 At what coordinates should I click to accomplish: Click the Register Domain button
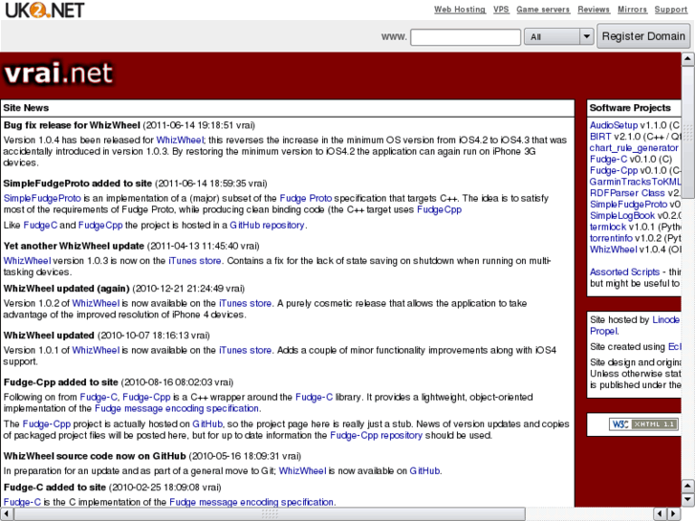[643, 36]
